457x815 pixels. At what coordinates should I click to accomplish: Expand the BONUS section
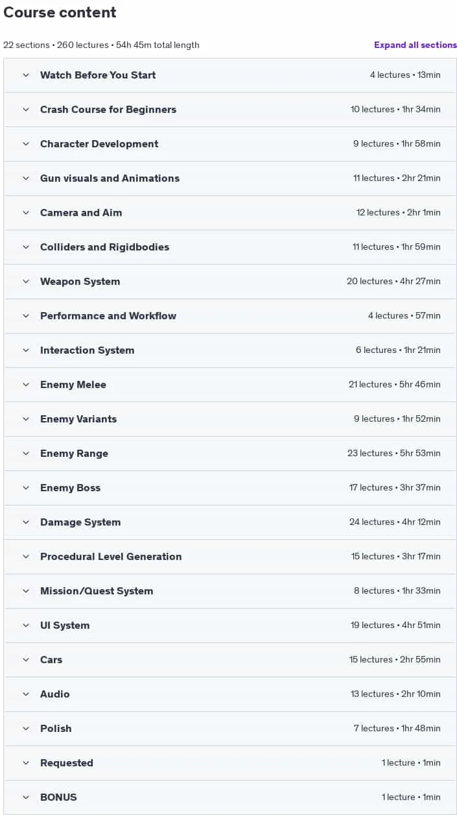coord(230,797)
